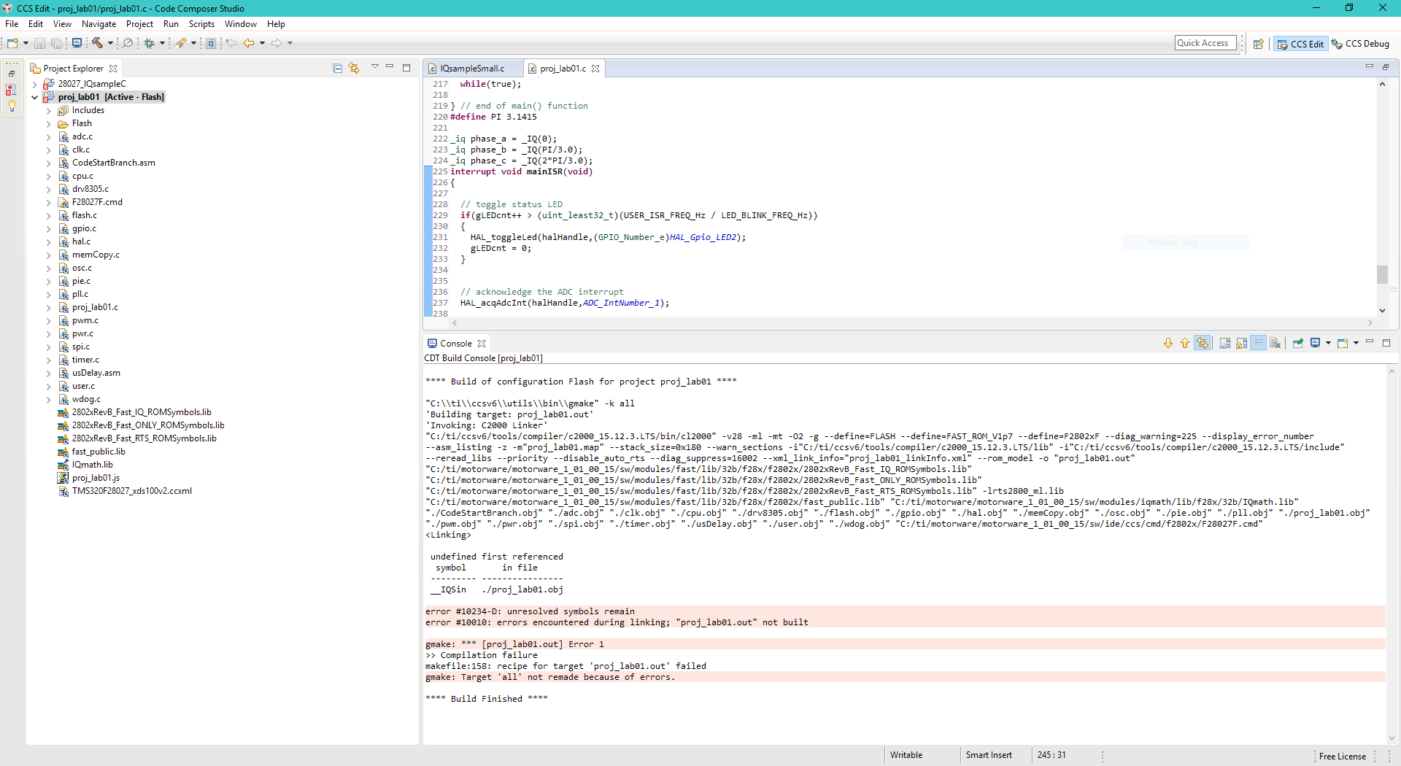
Task: Click the restore icon in left sidebar
Action: pyautogui.click(x=12, y=74)
